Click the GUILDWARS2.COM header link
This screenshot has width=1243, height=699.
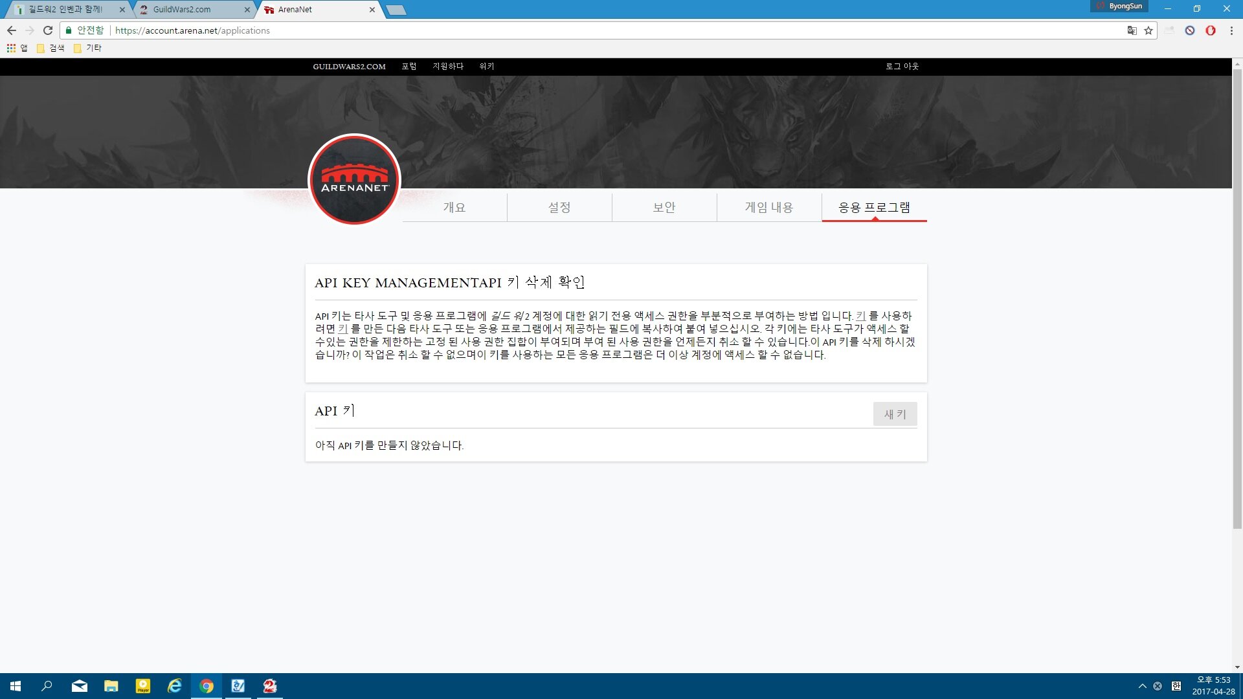tap(349, 67)
